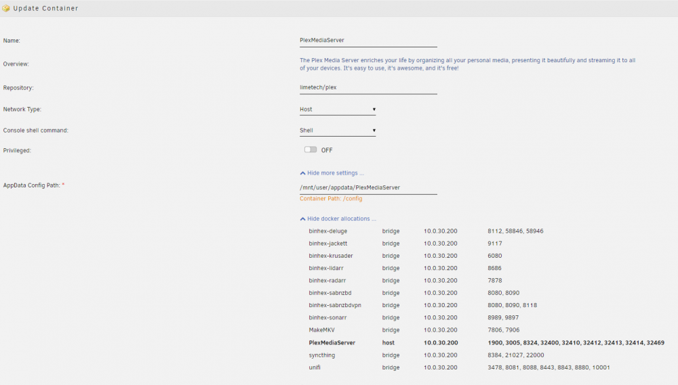
Task: Select the PlexMediaServer allocation row
Action: [486, 342]
